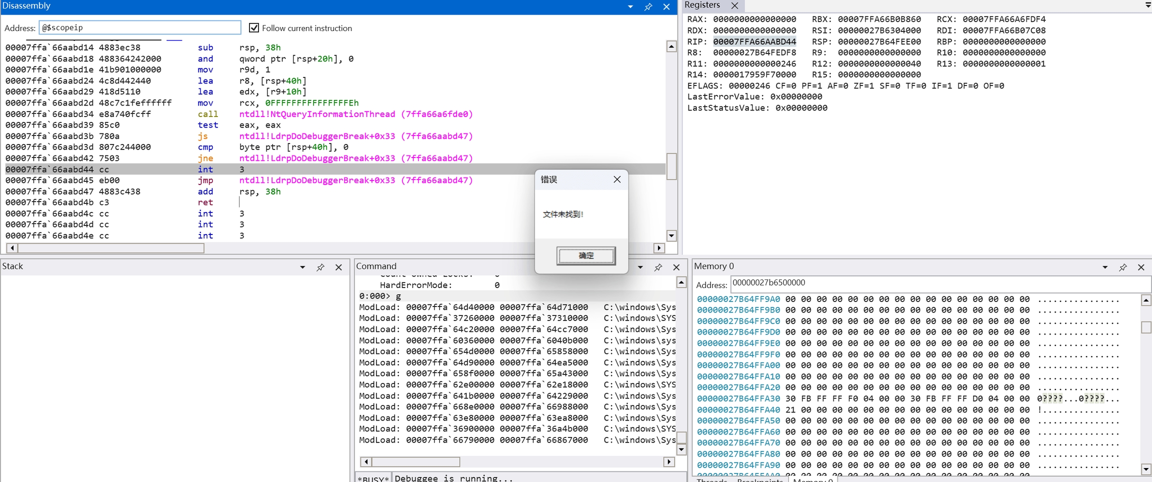Open the Memory 0 window options dropdown

1104,267
